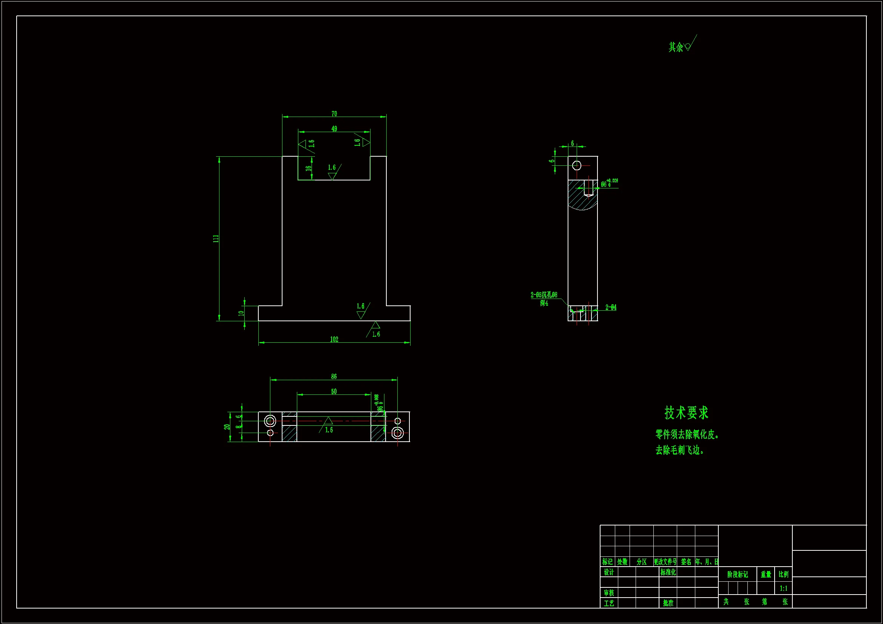Screen dimensions: 883x624
Task: Click the 70 top width dimension
Action: 334,114
